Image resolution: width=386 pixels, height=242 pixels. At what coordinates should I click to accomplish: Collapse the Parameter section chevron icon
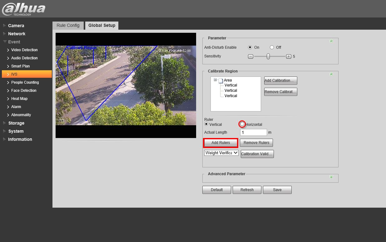pyautogui.click(x=331, y=41)
